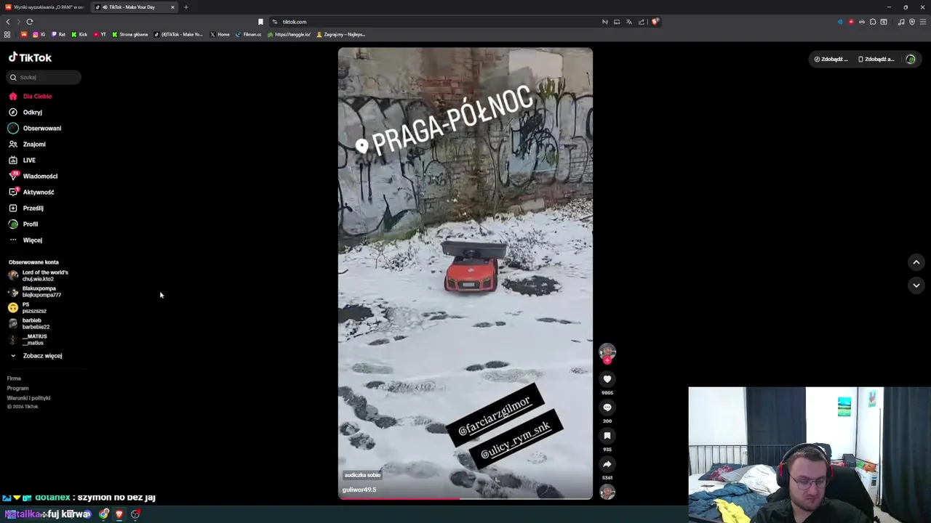Open Warunki i polityki footer link
This screenshot has height=523, width=931.
(x=28, y=398)
